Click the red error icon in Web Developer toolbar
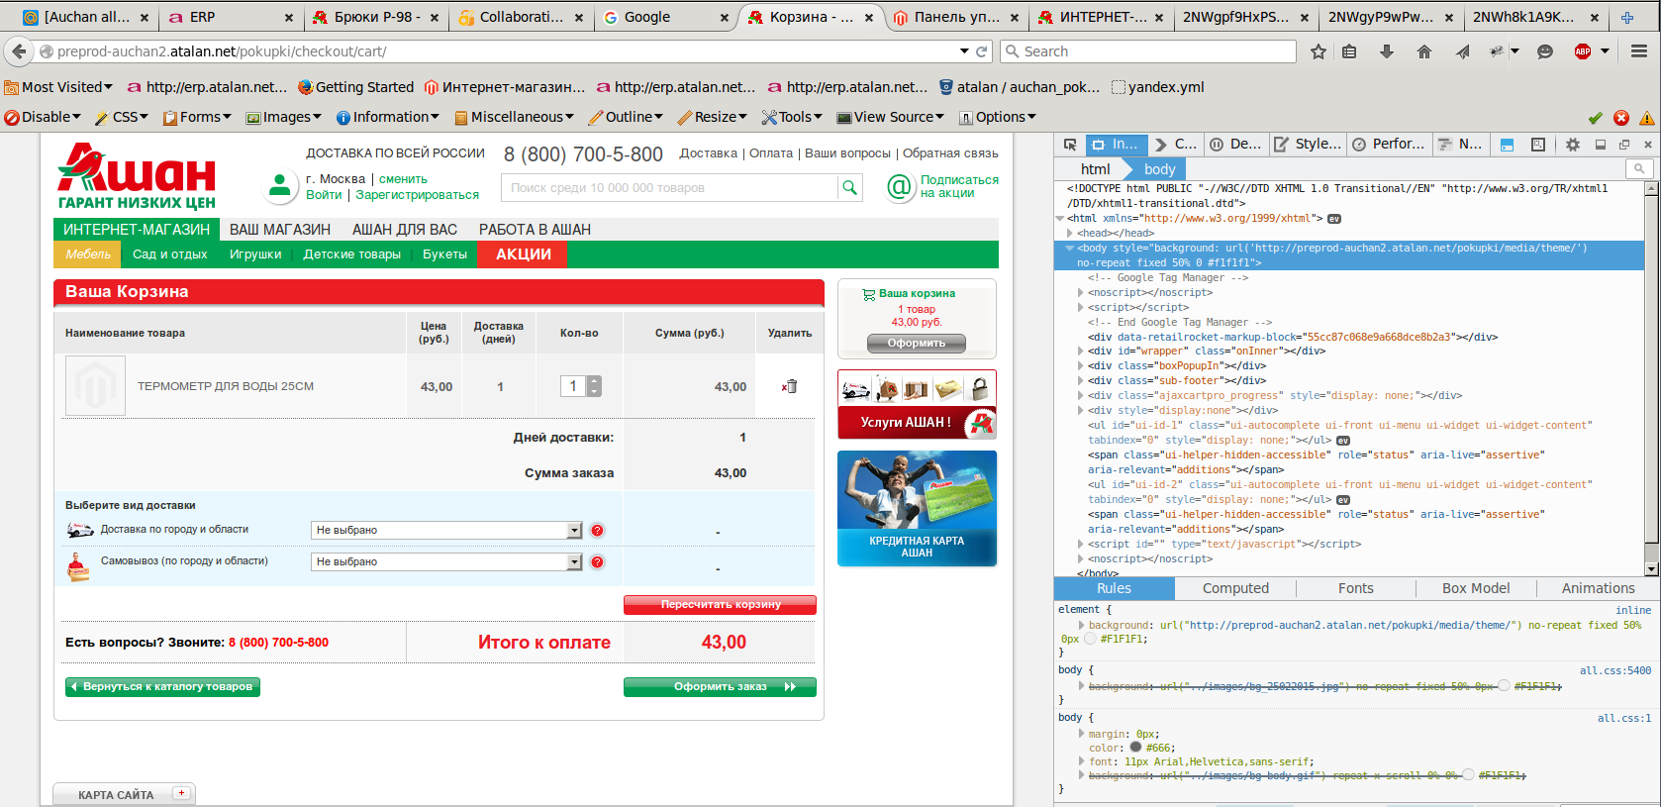1661x807 pixels. 1621,118
